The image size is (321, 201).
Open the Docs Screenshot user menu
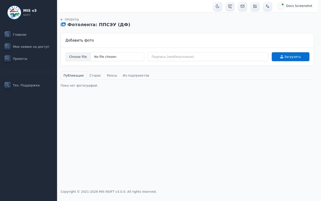coord(295,6)
